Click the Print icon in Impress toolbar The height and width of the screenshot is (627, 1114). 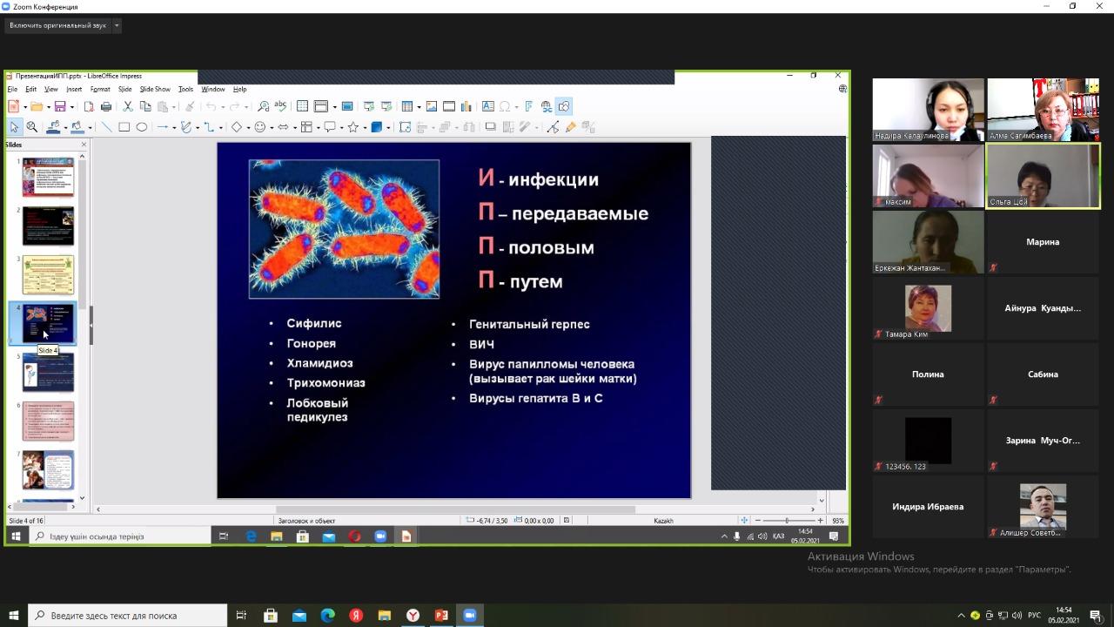click(x=106, y=106)
